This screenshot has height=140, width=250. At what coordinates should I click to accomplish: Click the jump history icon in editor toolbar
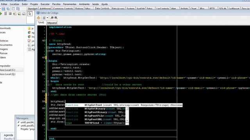click(x=44, y=18)
